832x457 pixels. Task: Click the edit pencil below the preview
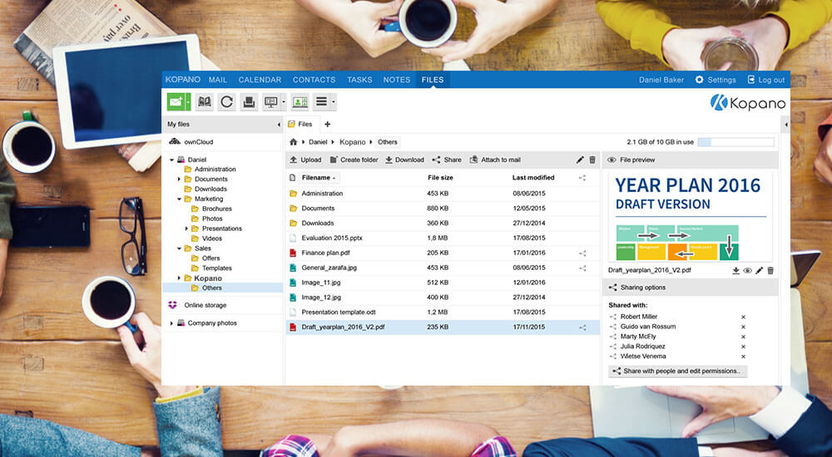click(760, 270)
